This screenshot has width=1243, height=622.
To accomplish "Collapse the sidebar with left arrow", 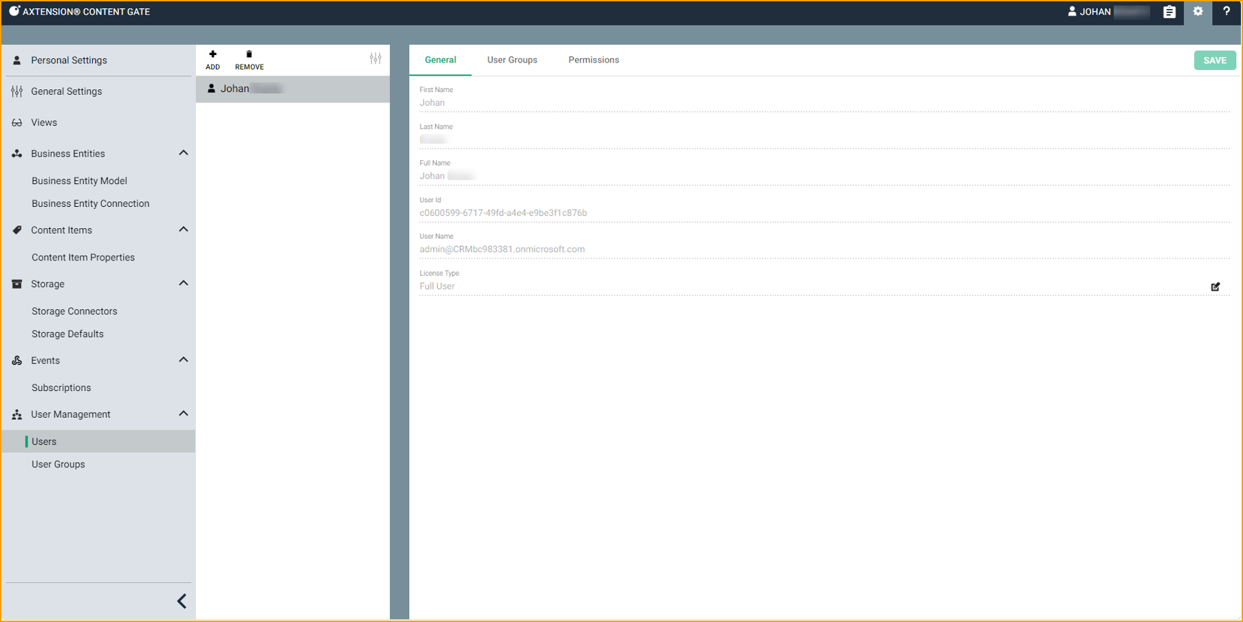I will pos(181,601).
